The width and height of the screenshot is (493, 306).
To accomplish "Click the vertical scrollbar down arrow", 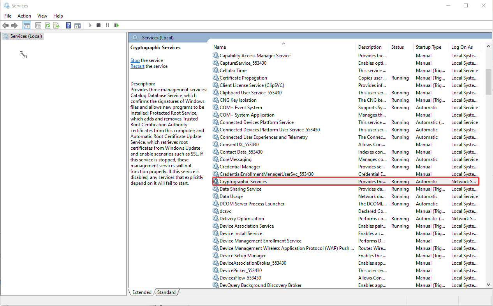I will 488,285.
